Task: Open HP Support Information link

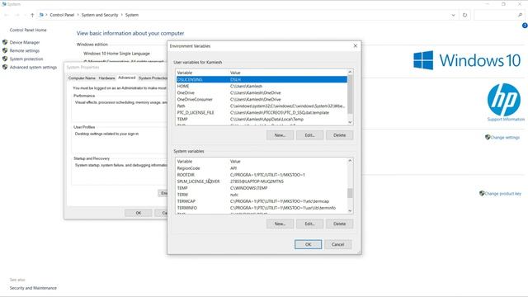Action: coord(506,119)
